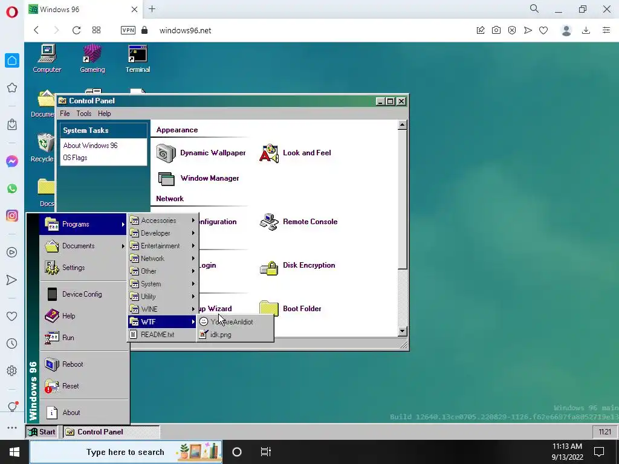Choose Reboot in start menu
The width and height of the screenshot is (619, 464).
click(x=83, y=364)
